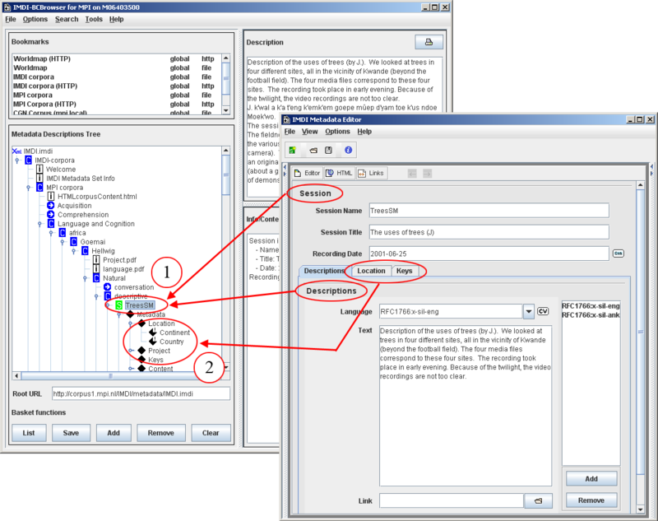The width and height of the screenshot is (658, 521).
Task: Expand the Project node in metadata tree
Action: click(x=130, y=351)
